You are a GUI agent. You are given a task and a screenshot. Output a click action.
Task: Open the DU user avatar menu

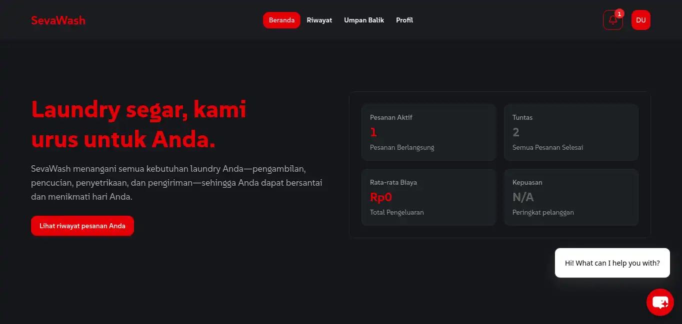pos(641,20)
